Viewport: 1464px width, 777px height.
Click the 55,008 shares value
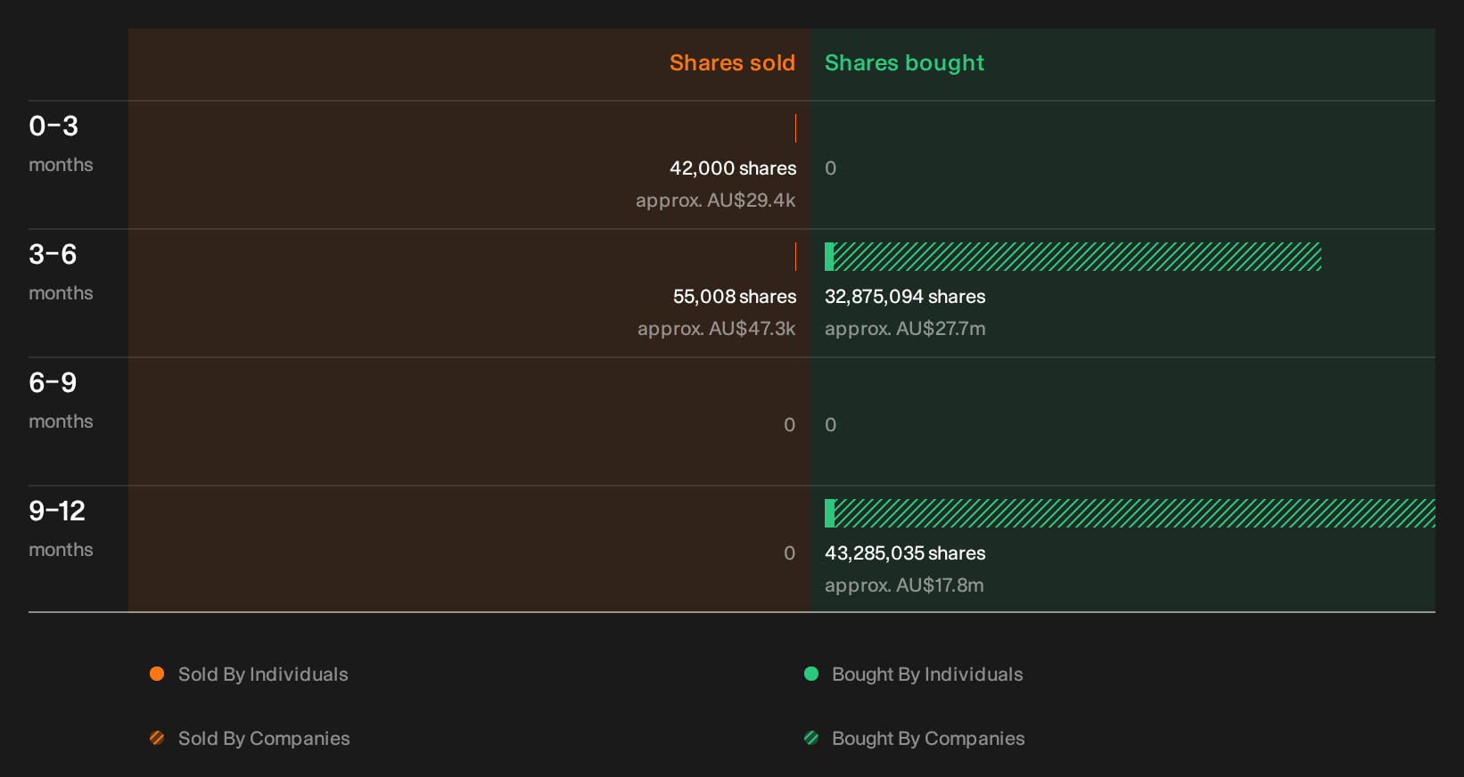[x=735, y=297]
